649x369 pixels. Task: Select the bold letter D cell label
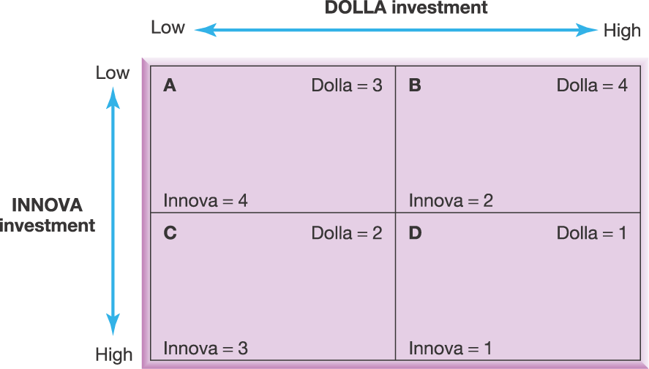point(415,234)
